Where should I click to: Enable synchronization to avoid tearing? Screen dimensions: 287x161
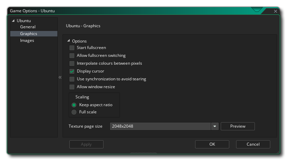tap(72, 79)
